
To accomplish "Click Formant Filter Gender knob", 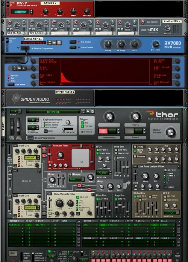I will pyautogui.click(x=60, y=155).
